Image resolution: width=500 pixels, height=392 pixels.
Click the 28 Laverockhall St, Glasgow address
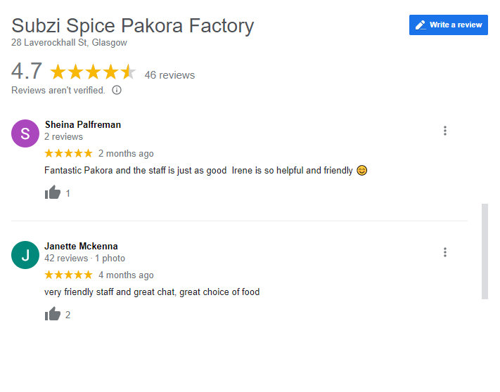click(x=69, y=43)
